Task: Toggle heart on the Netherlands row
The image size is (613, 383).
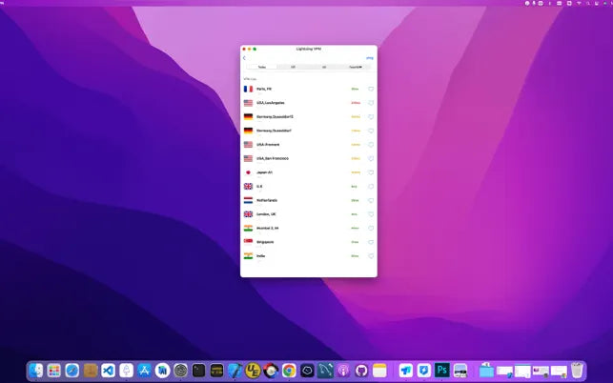Action: coord(371,200)
